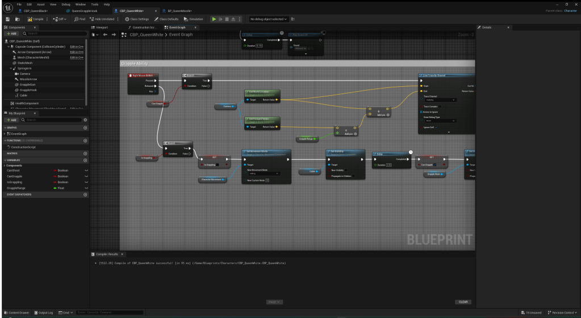The width and height of the screenshot is (581, 318).
Task: Click CLEAR in Compiler Results panel
Action: coord(463,302)
